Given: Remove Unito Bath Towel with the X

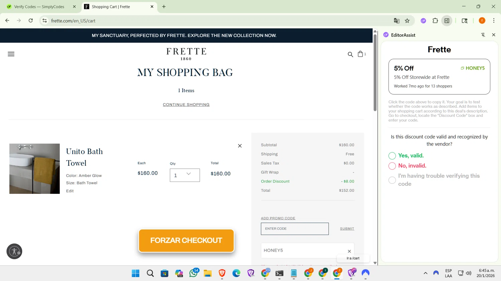Looking at the screenshot, I should (x=240, y=146).
